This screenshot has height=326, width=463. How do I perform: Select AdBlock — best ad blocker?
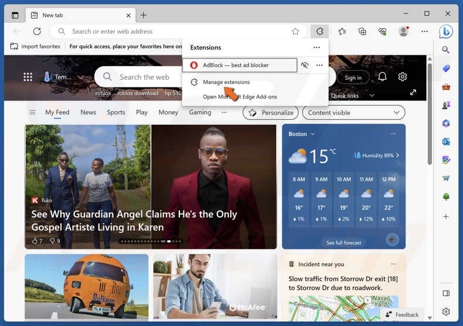click(240, 65)
